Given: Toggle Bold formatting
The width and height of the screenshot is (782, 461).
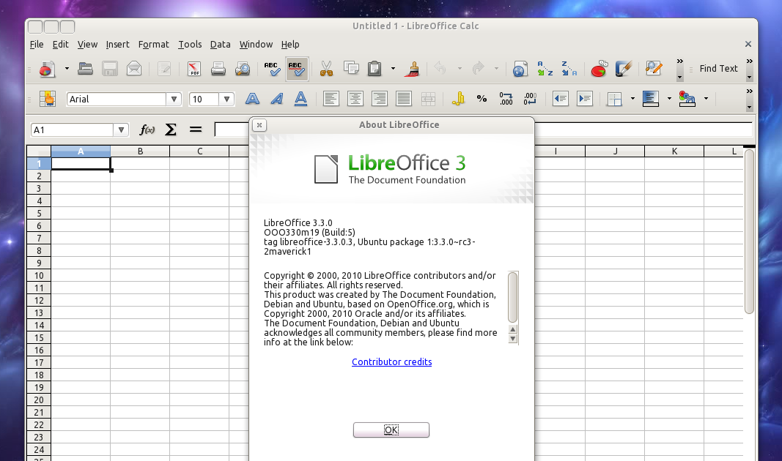Looking at the screenshot, I should [x=252, y=99].
